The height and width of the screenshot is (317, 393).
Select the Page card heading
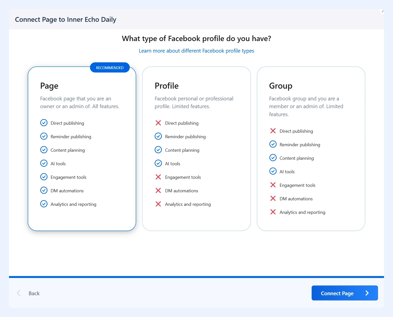click(x=49, y=86)
